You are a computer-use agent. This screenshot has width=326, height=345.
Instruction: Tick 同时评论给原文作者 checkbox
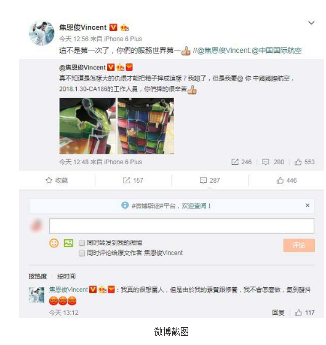click(x=82, y=253)
